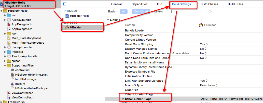Open the Build Phases tab
263x103 pixels.
tap(209, 4)
